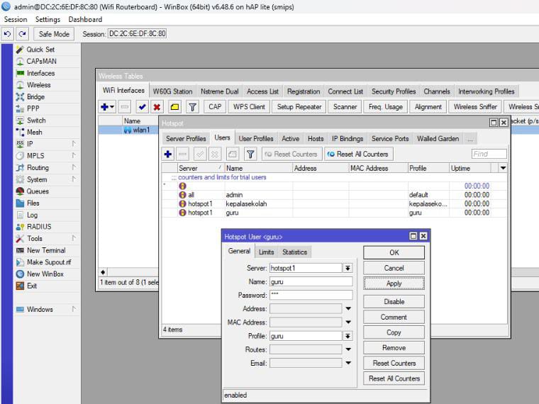Image resolution: width=539 pixels, height=404 pixels.
Task: Switch to Server Profiles tab
Action: point(186,139)
